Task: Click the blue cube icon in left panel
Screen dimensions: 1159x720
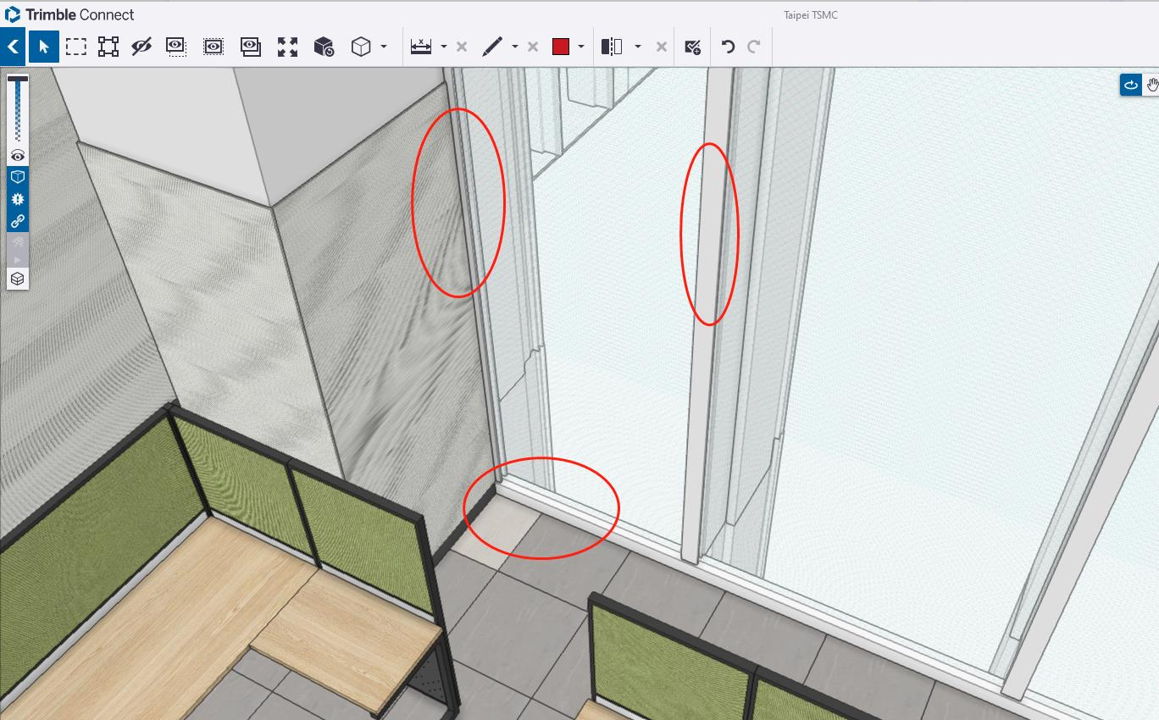Action: click(18, 177)
